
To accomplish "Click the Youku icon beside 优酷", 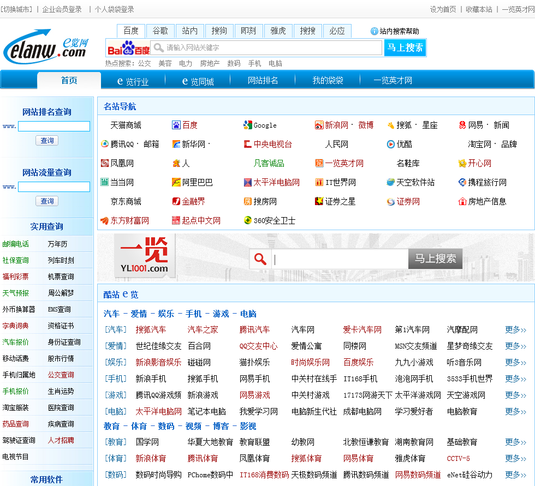I will 391,144.
